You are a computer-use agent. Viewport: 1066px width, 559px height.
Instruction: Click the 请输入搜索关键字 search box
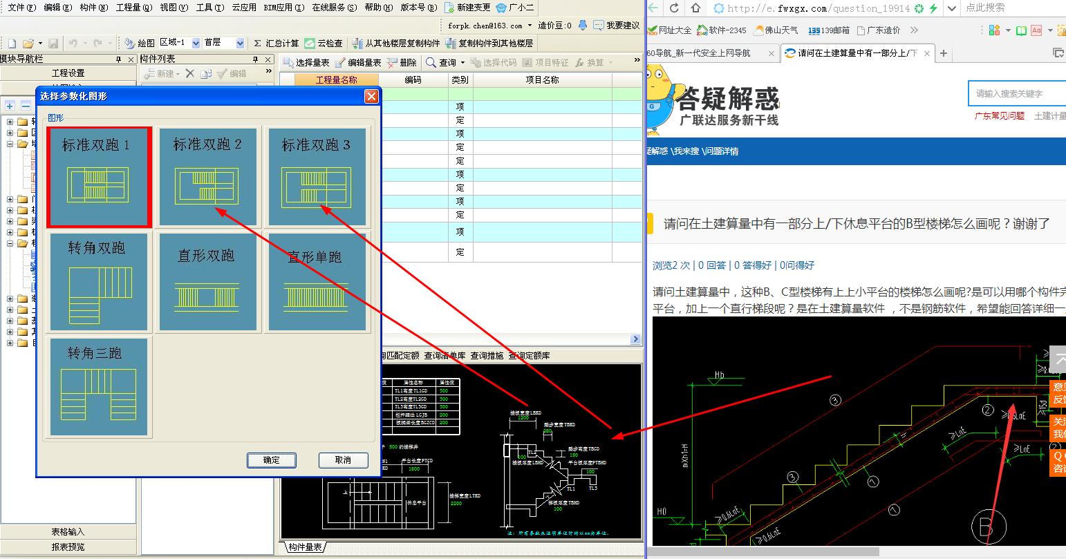coord(1016,93)
